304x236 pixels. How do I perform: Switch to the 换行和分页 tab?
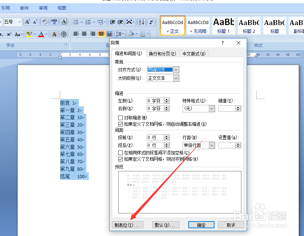pos(162,54)
